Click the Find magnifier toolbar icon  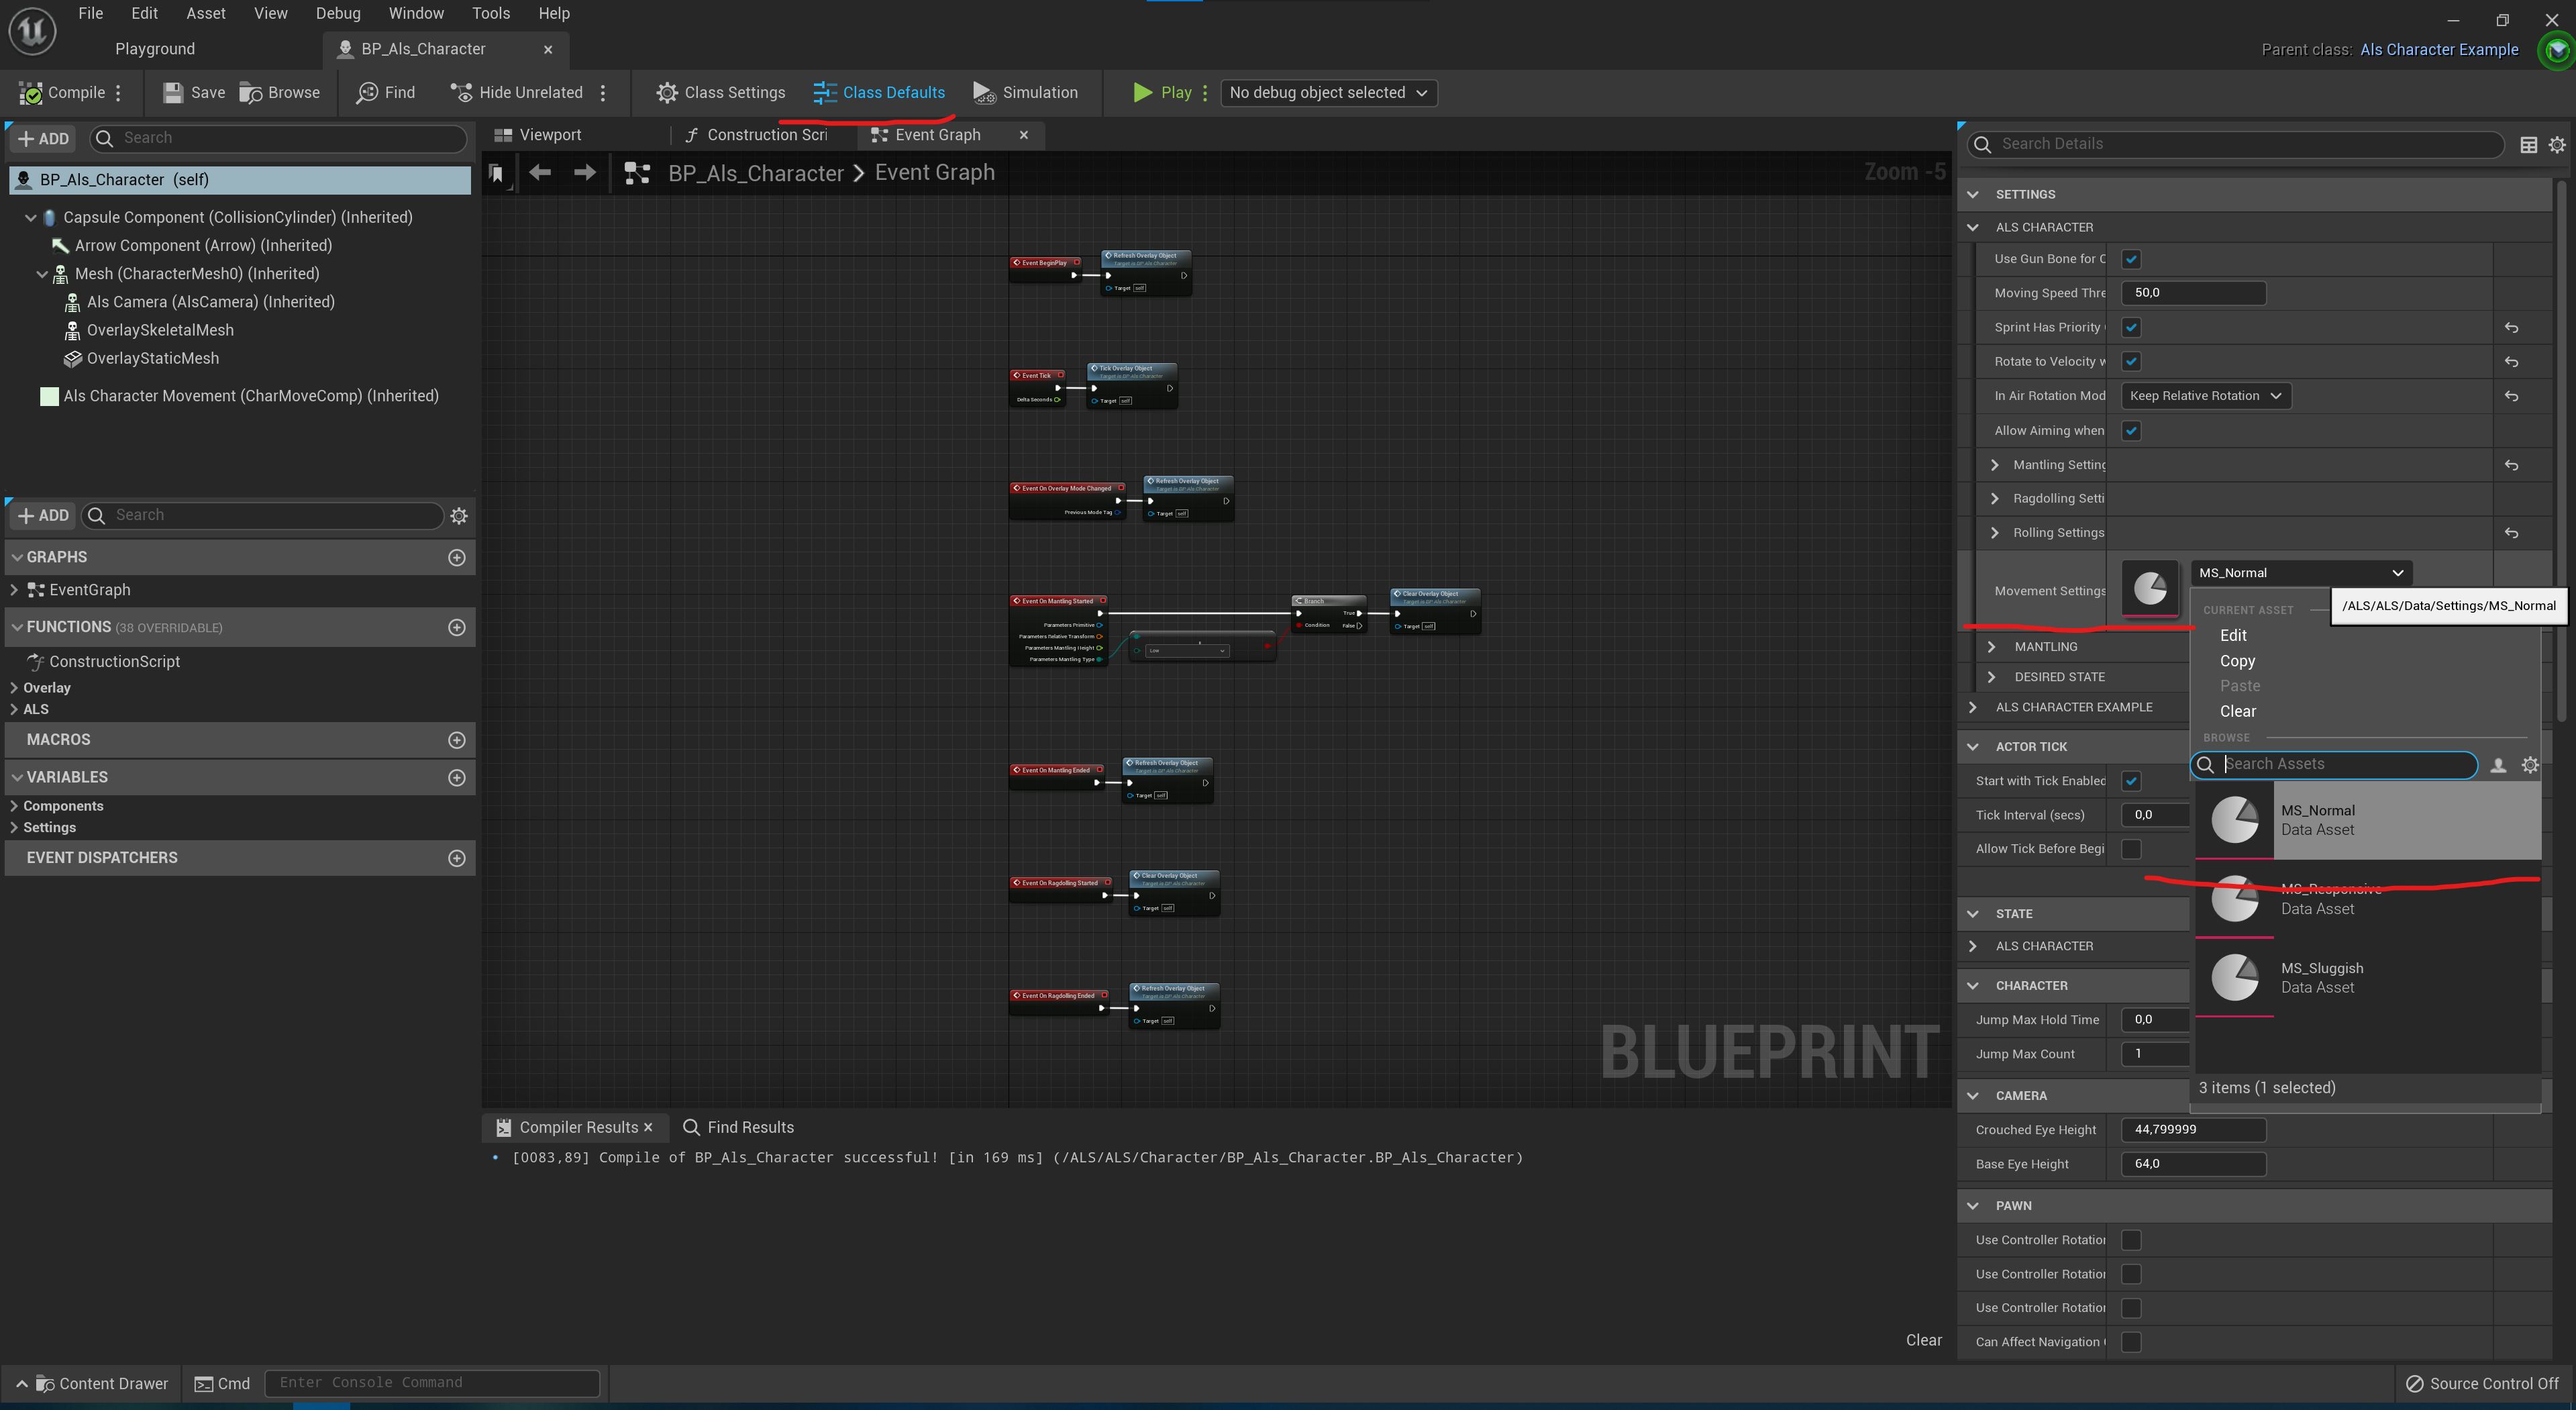tap(367, 93)
